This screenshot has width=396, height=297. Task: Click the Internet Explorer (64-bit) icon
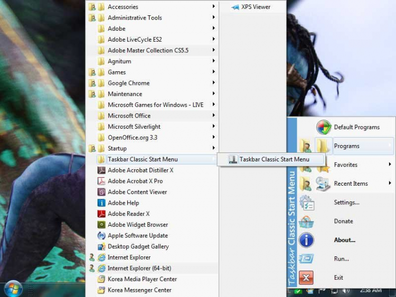tap(101, 268)
